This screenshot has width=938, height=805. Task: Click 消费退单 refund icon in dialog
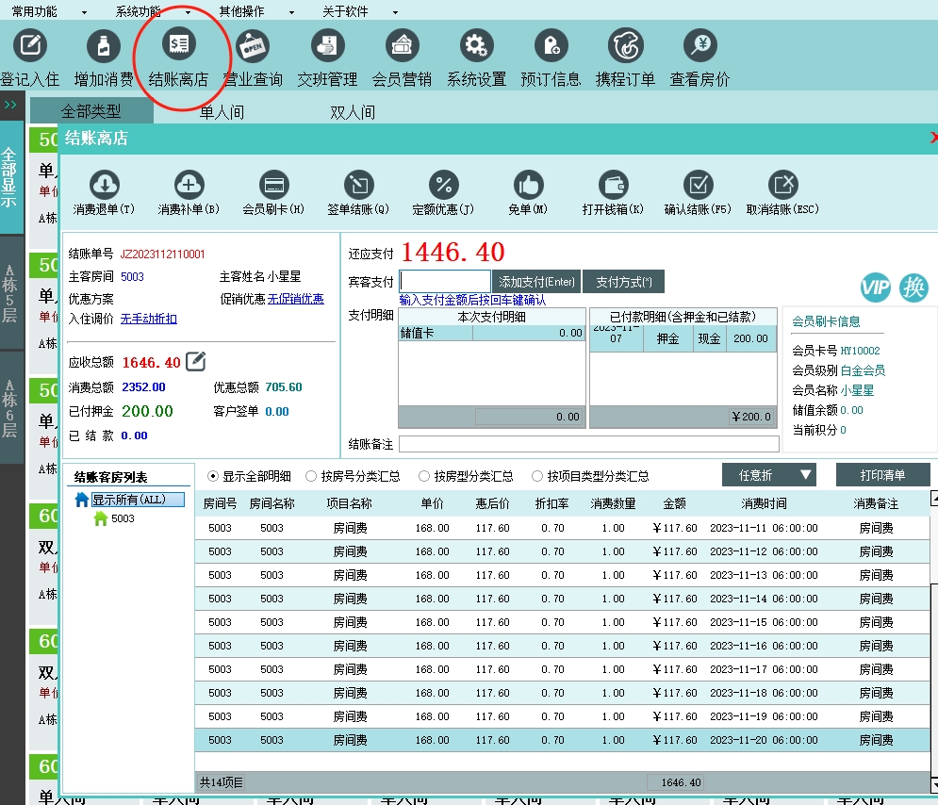104,186
